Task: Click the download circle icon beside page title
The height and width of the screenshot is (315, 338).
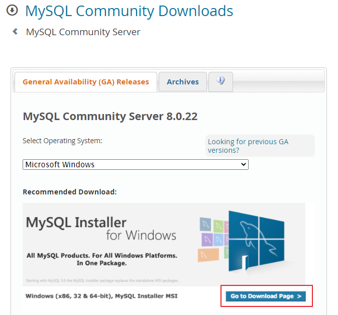Action: click(12, 10)
